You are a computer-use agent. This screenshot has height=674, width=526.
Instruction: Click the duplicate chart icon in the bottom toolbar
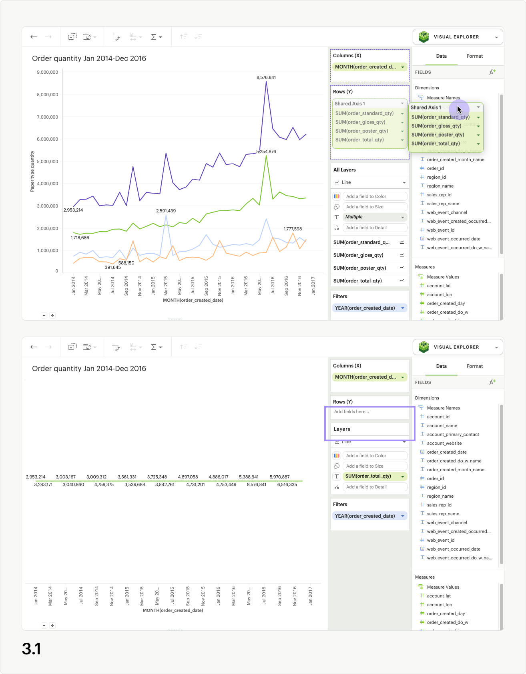[x=72, y=347]
